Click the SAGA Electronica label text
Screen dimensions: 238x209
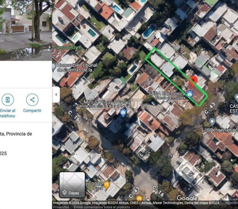(x=167, y=94)
